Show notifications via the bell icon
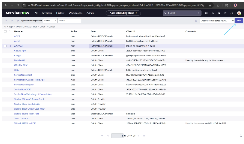This screenshot has height=144, width=244. click(x=232, y=13)
